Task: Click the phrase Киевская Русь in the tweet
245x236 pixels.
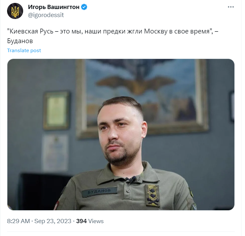Action: (x=32, y=31)
